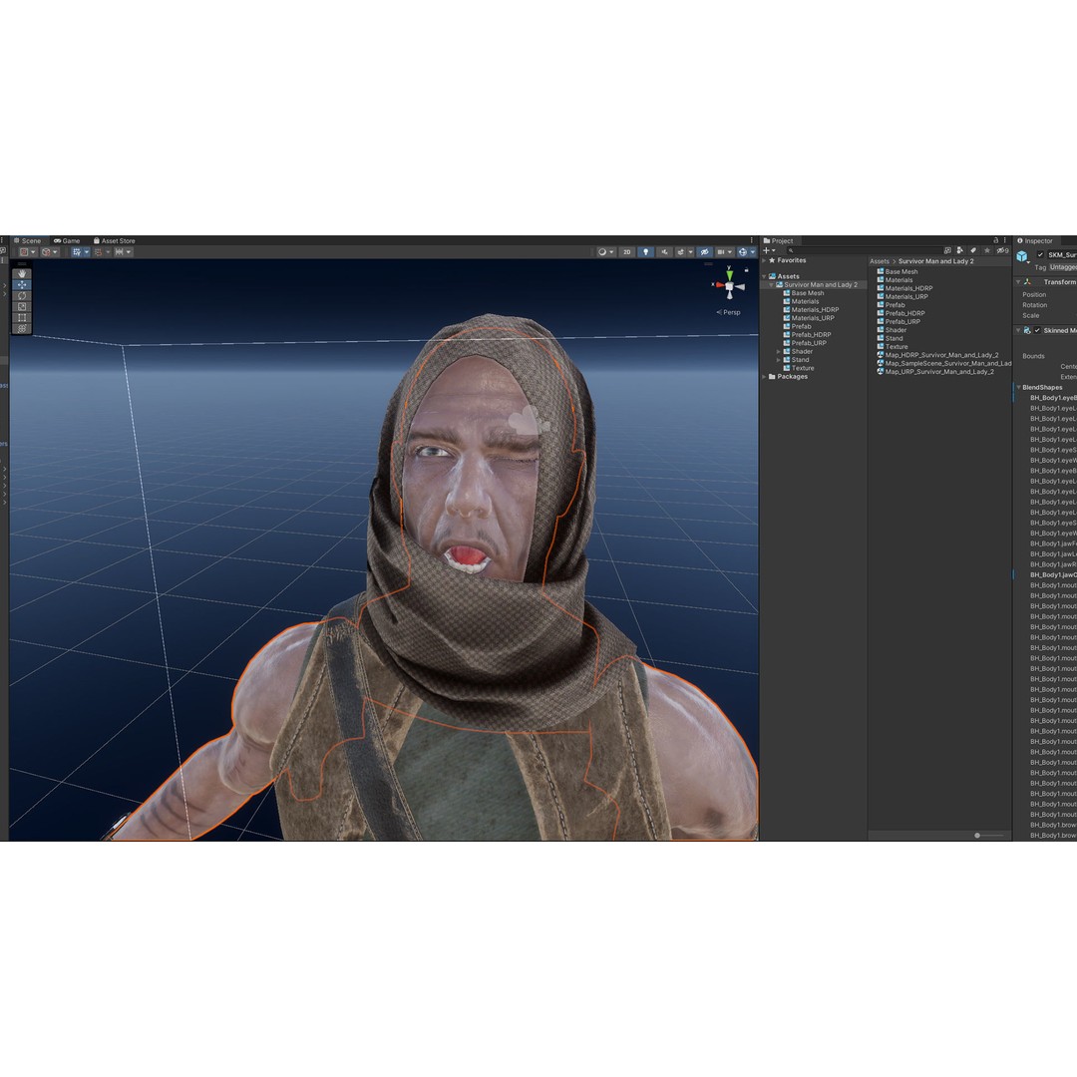Expand the Stand folder in tree
This screenshot has width=1077, height=1077.
pyautogui.click(x=779, y=359)
